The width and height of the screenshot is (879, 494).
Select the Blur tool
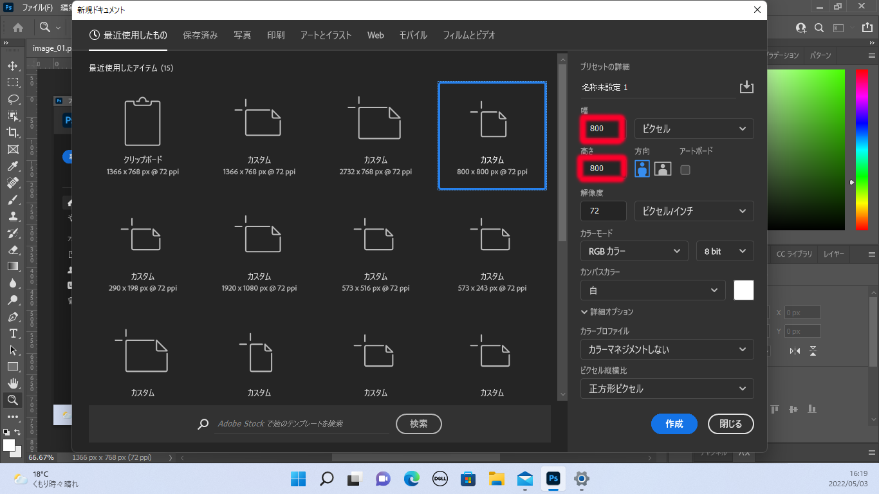click(13, 283)
